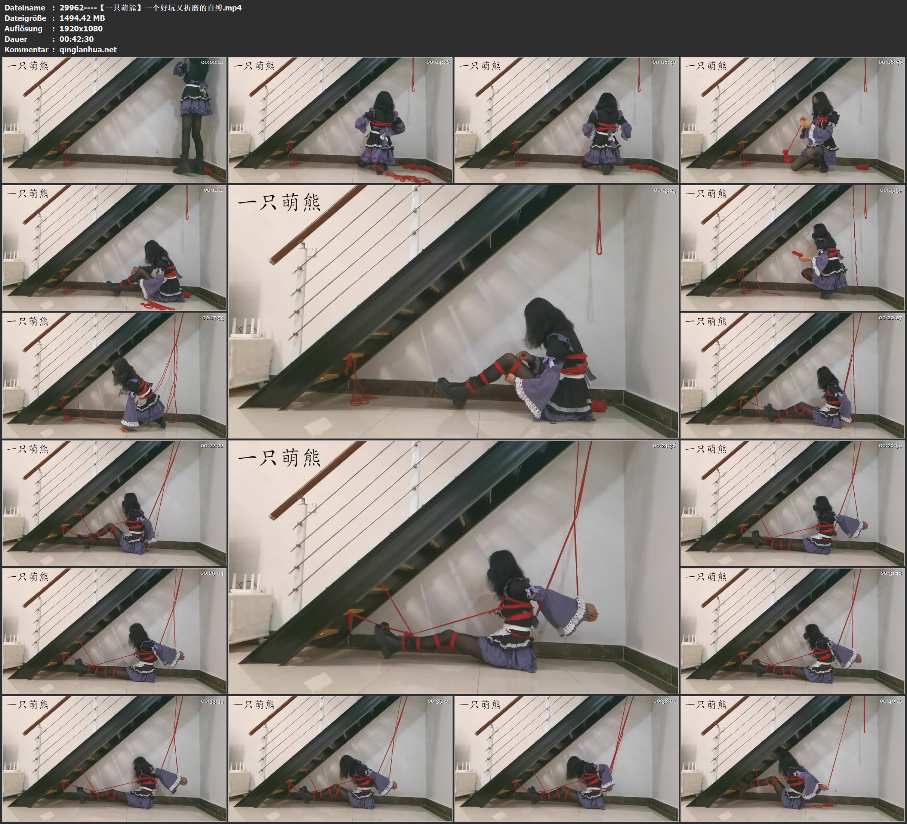Image resolution: width=907 pixels, height=824 pixels.
Task: Open the large frame at 00:13:25
Action: (x=453, y=312)
